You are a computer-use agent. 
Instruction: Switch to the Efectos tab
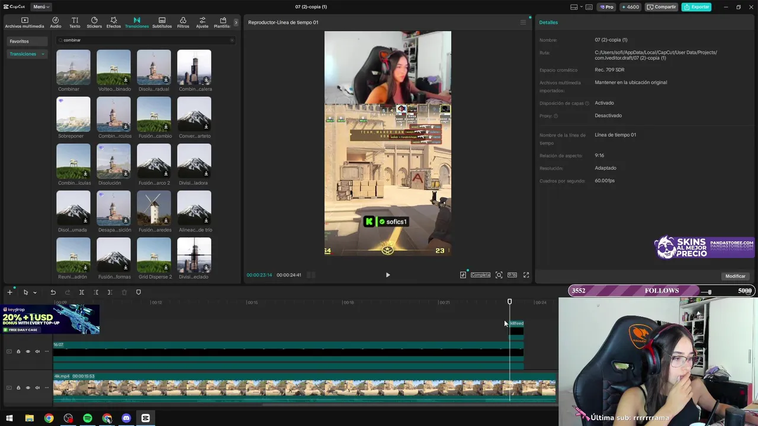click(114, 22)
